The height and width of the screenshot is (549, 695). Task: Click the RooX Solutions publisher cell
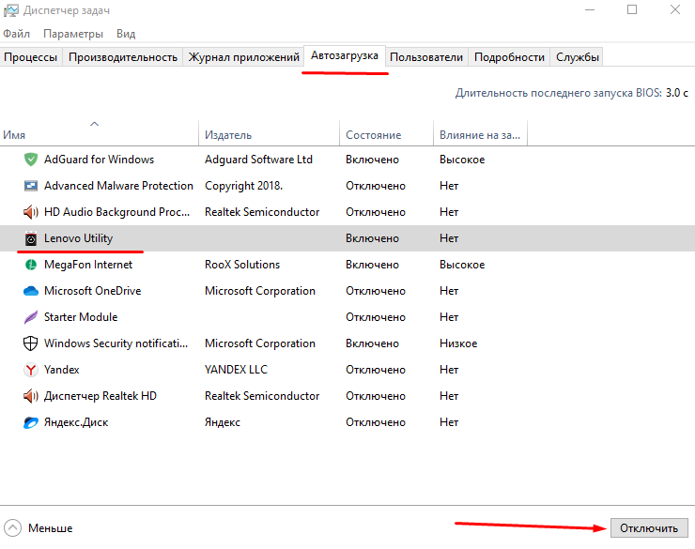pos(242,265)
